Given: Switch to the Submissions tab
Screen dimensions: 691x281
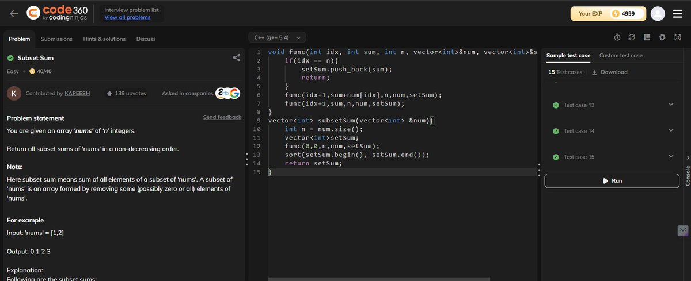Looking at the screenshot, I should pos(56,39).
